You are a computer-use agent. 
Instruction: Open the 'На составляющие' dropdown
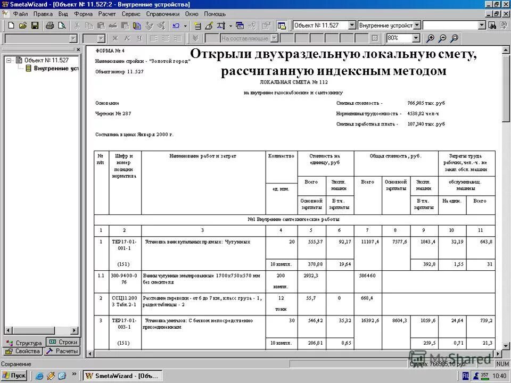275,38
